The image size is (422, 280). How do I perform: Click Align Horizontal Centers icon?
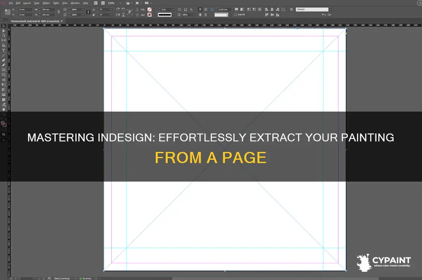click(x=272, y=9)
